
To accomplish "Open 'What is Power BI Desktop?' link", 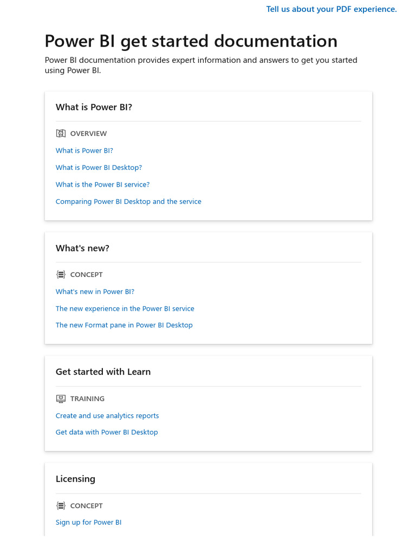I will (99, 168).
